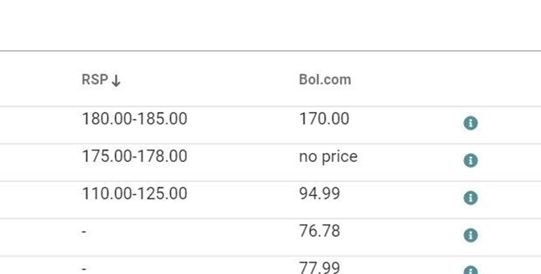Open info icon for 77.99 row
This screenshot has width=541, height=274.
[470, 270]
